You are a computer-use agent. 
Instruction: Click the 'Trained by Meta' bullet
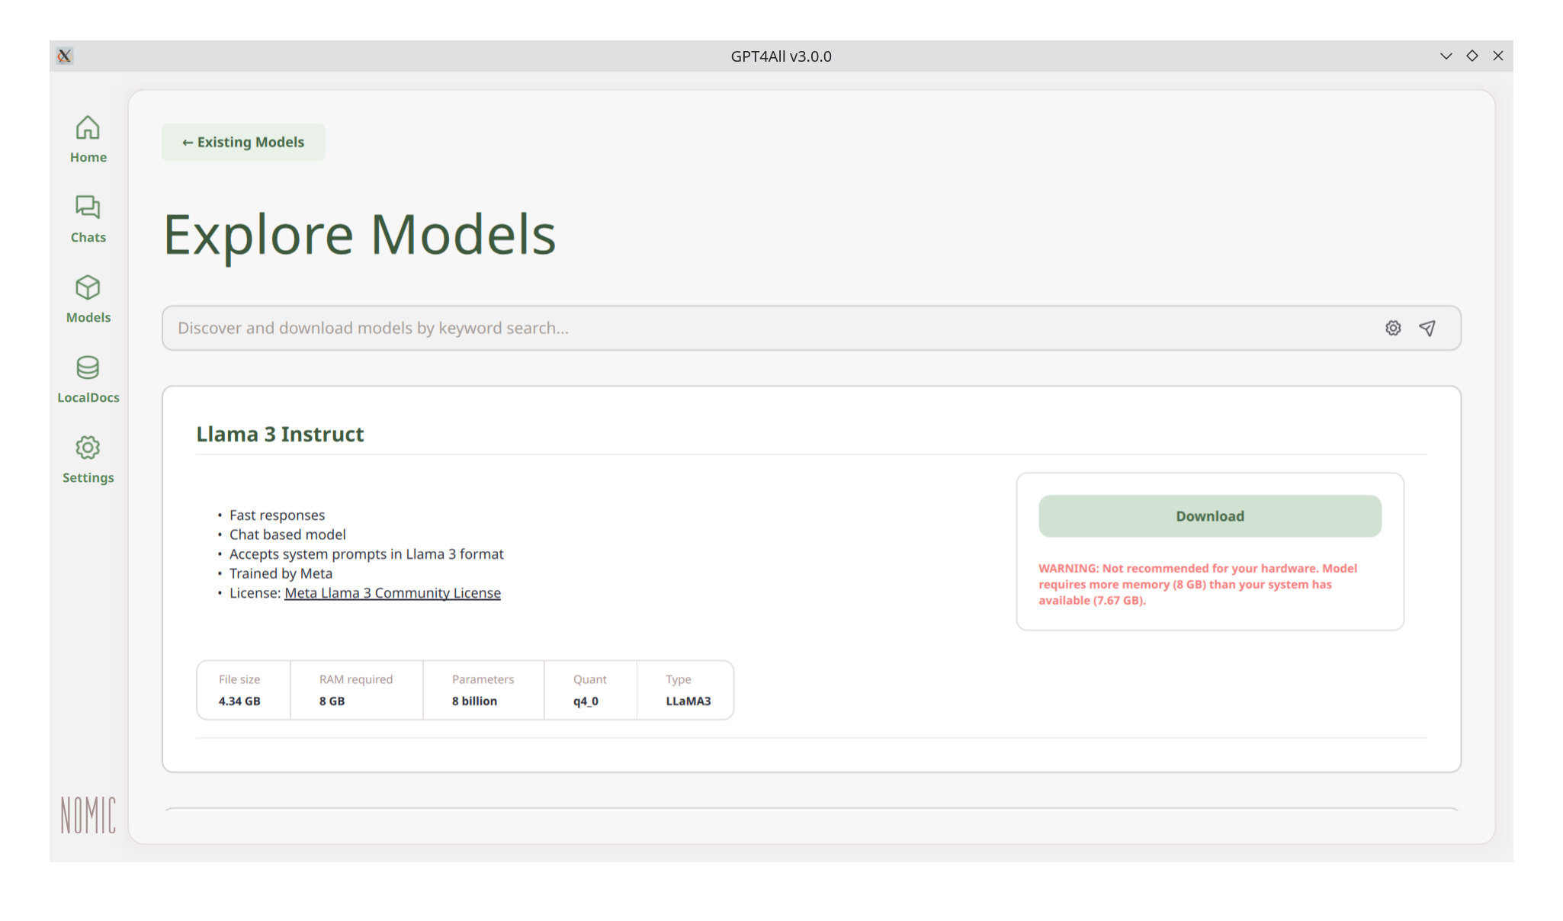click(281, 573)
